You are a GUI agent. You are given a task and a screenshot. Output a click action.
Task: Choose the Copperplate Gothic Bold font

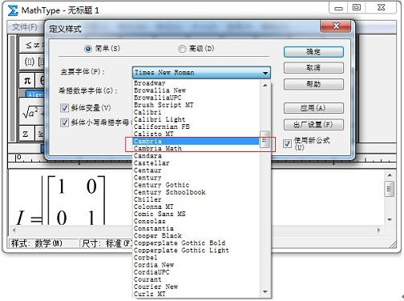point(196,243)
